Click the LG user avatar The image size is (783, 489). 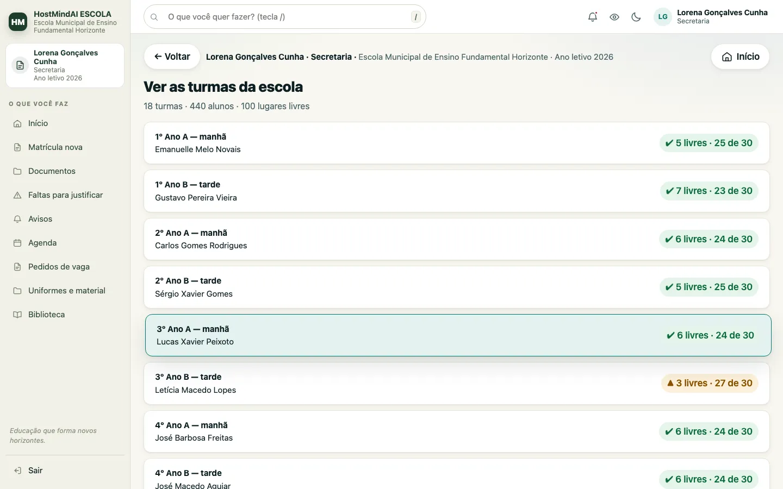tap(663, 17)
